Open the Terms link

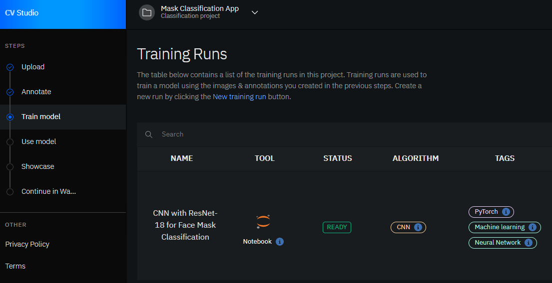point(15,266)
